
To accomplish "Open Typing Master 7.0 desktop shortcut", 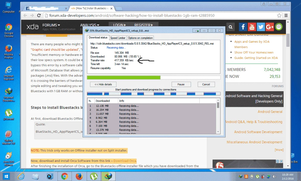I will pyautogui.click(x=9, y=138).
